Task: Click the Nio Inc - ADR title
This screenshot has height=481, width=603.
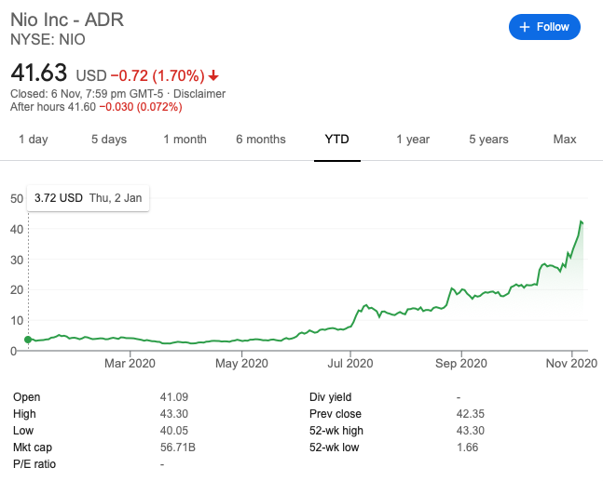Action: pos(67,20)
